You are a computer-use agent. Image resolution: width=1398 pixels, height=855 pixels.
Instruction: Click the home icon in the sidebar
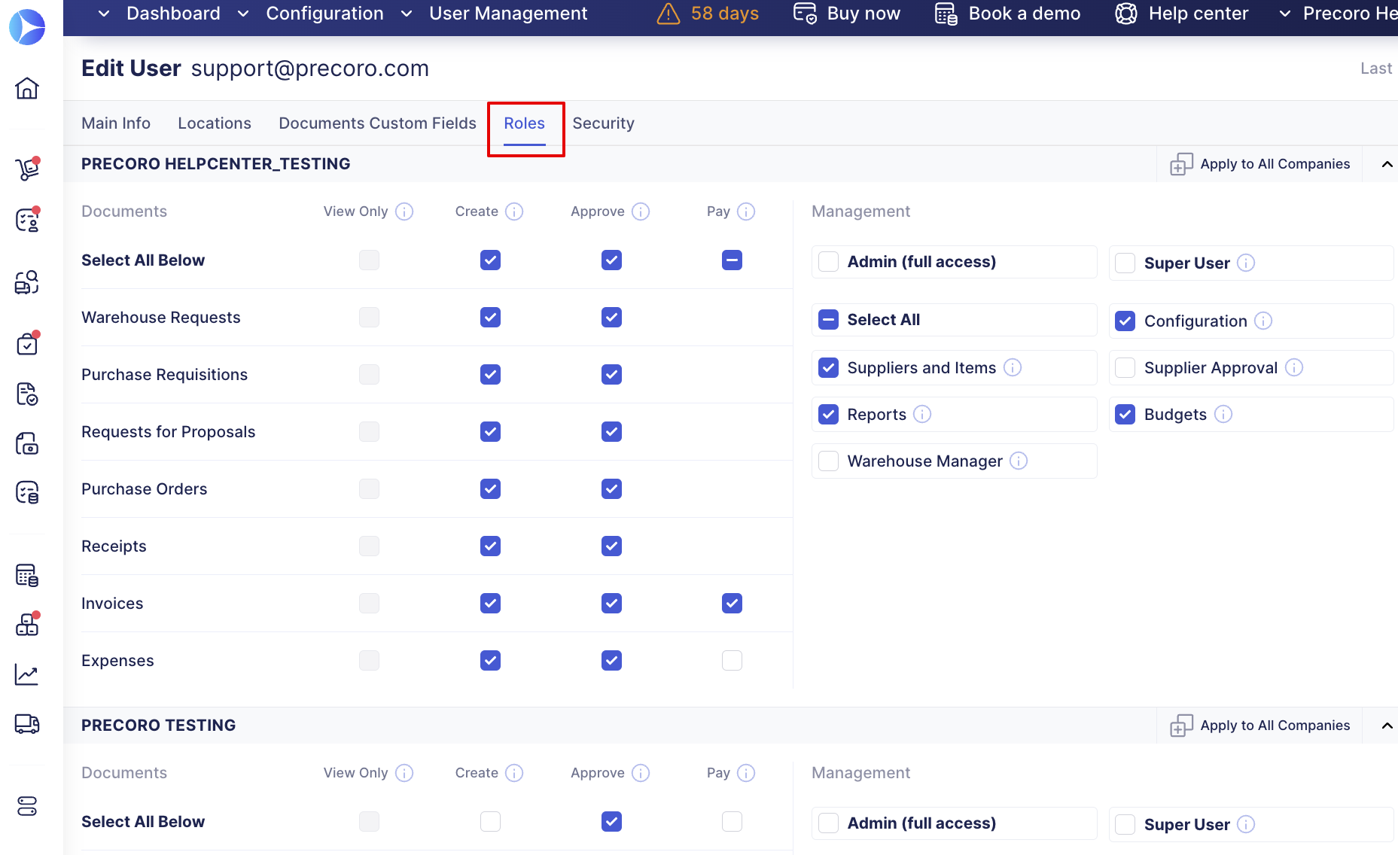(x=27, y=88)
